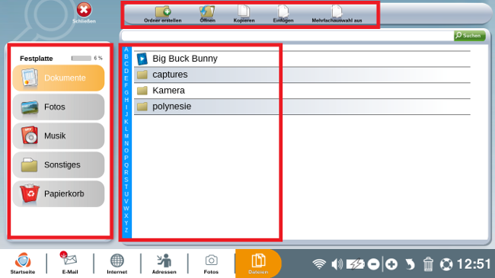Toggle Mehrfachauswahl multi-select mode
The width and height of the screenshot is (495, 278).
click(x=337, y=14)
